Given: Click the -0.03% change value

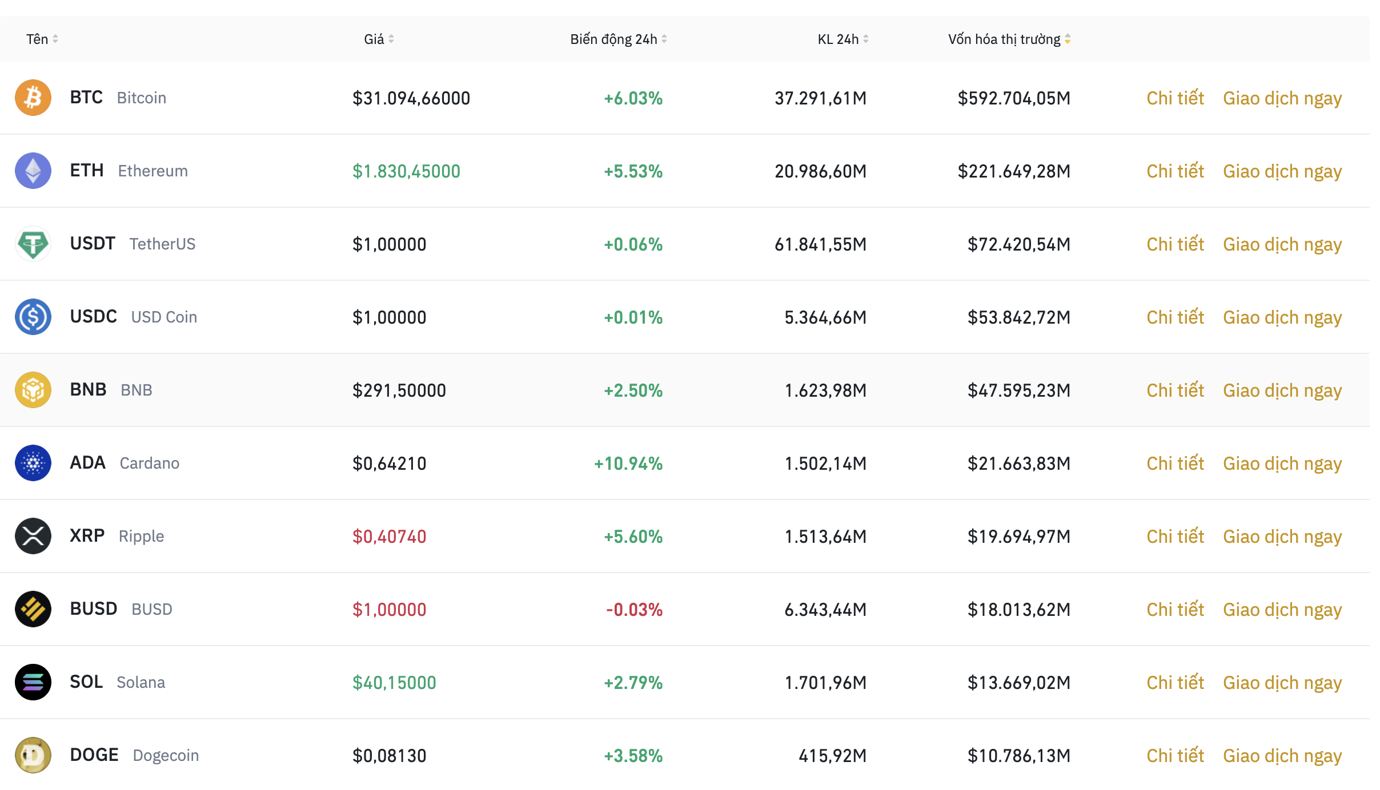Looking at the screenshot, I should (x=634, y=610).
